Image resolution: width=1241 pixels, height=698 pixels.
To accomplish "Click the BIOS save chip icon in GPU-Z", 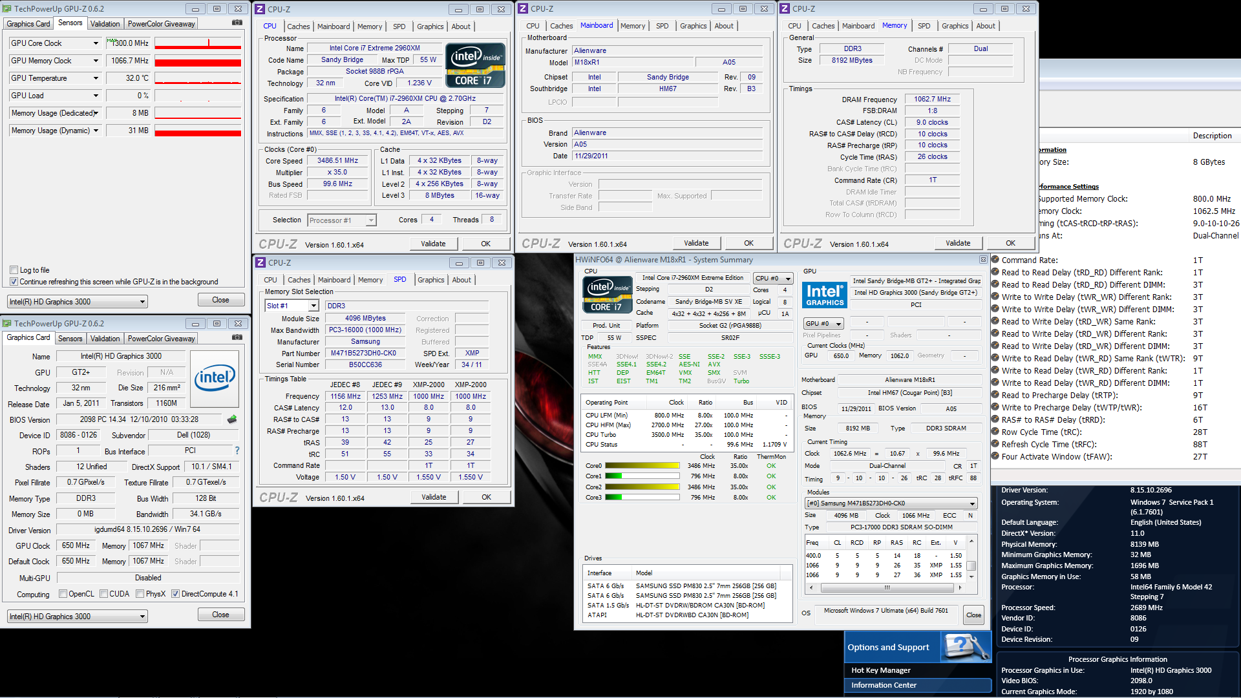I will [232, 419].
